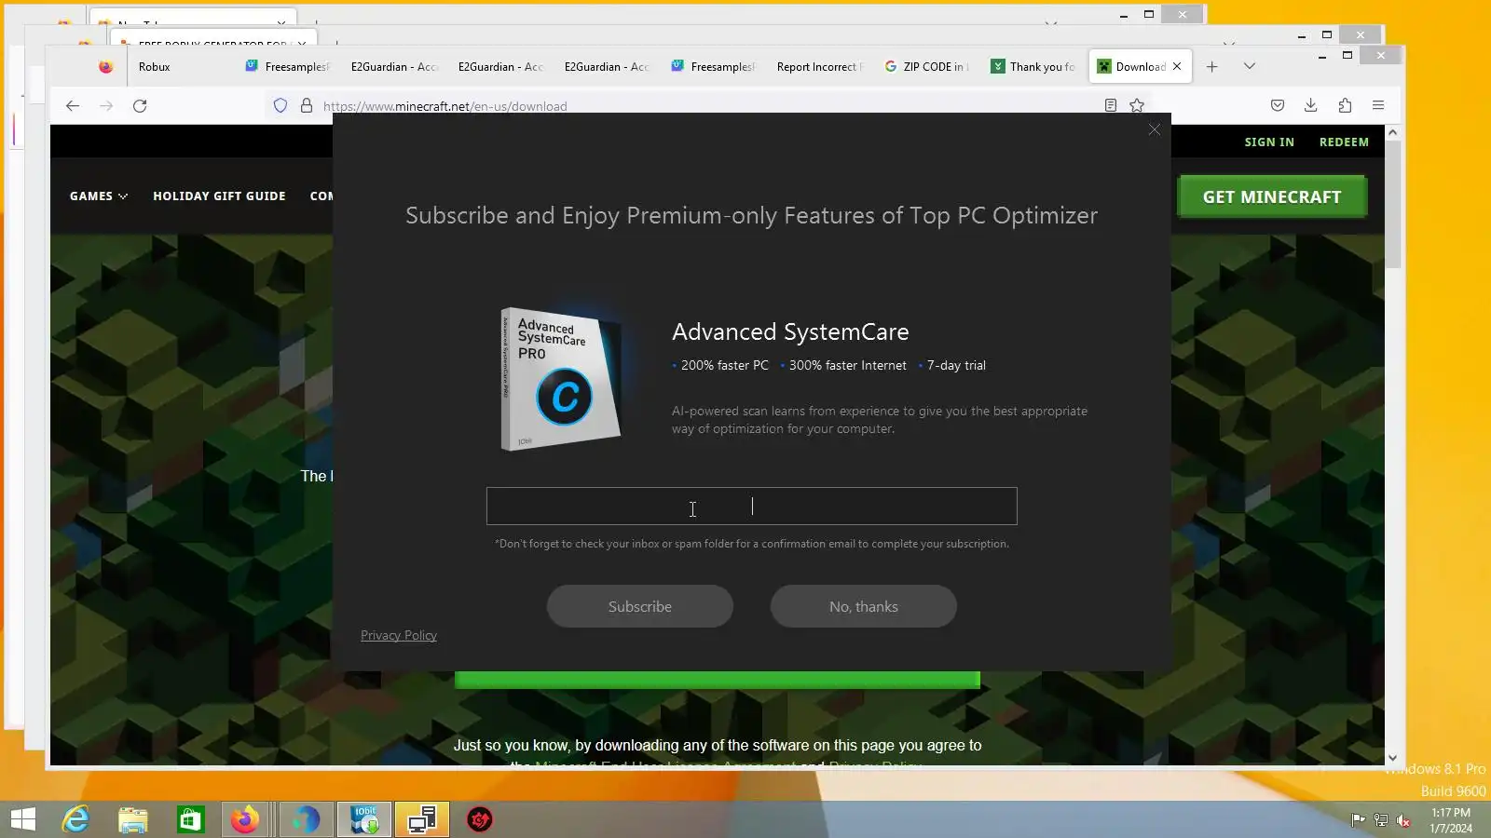Click the blue circular app taskbar icon
The width and height of the screenshot is (1491, 838).
(x=306, y=819)
